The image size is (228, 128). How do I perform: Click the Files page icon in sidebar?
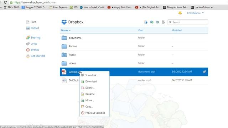pyautogui.click(x=28, y=22)
